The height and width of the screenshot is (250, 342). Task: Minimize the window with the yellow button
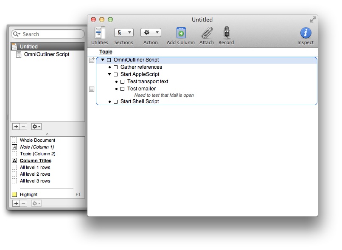point(102,20)
